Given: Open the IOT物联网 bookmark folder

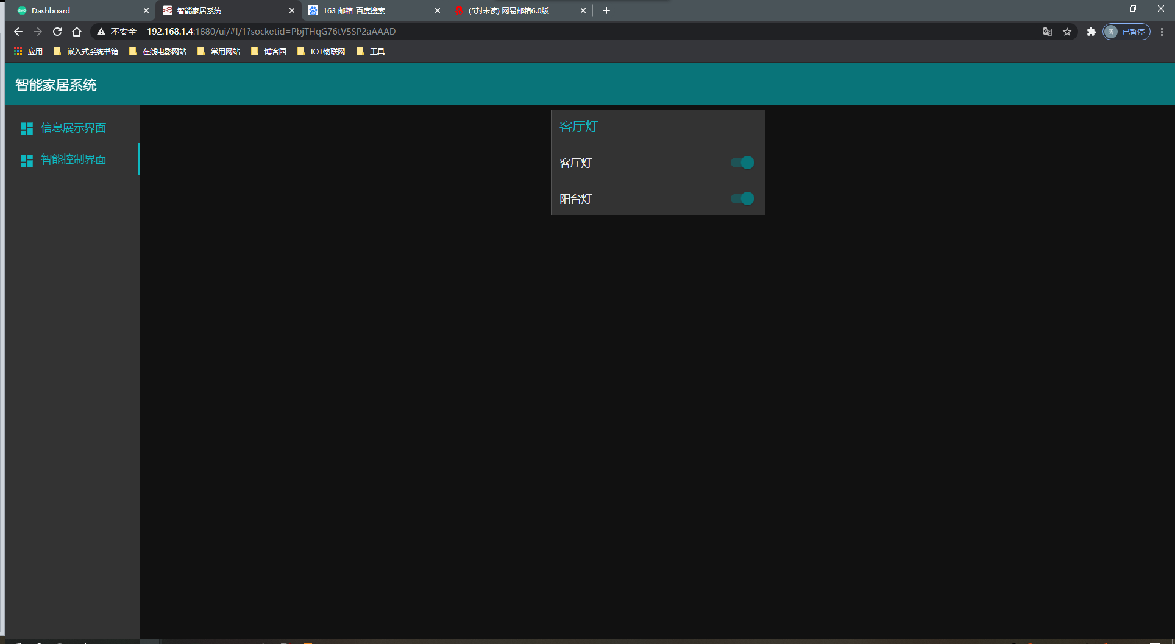Looking at the screenshot, I should click(321, 52).
